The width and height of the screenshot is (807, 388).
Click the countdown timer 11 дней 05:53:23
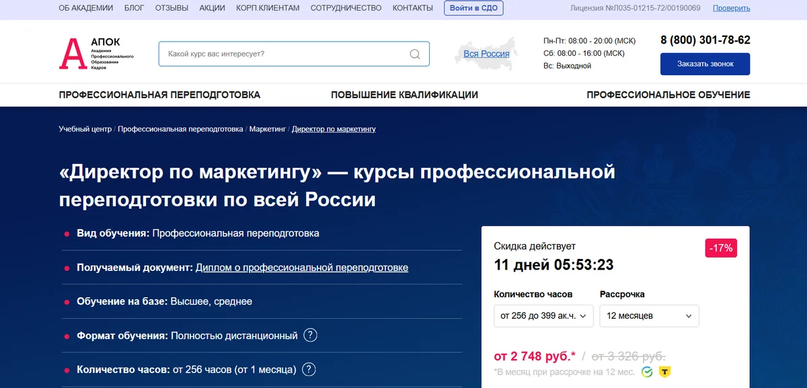point(554,265)
